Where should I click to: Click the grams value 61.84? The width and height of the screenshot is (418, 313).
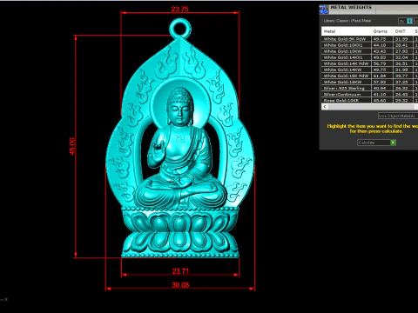point(380,76)
